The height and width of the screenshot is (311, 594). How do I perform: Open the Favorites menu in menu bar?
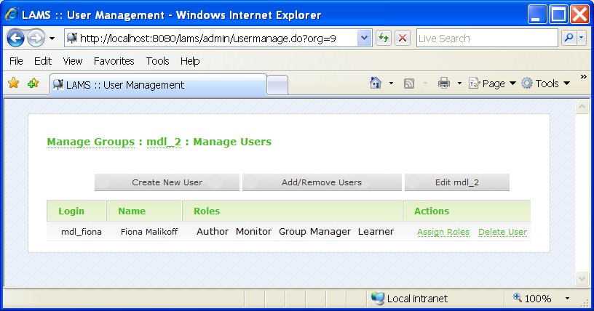[114, 61]
